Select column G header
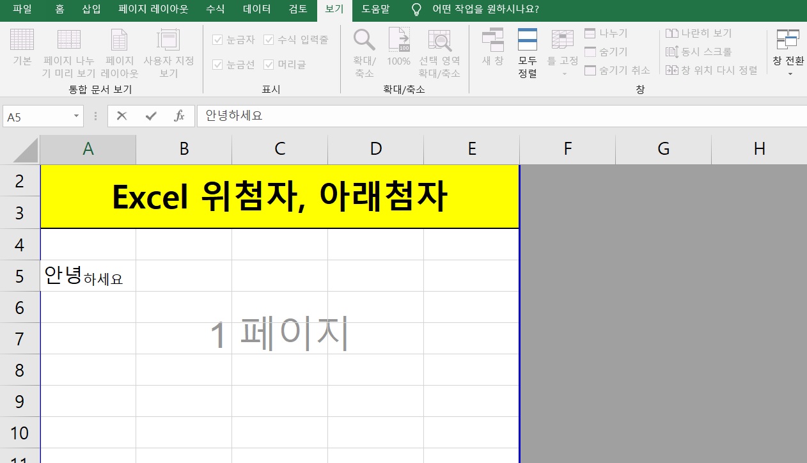 coord(664,150)
